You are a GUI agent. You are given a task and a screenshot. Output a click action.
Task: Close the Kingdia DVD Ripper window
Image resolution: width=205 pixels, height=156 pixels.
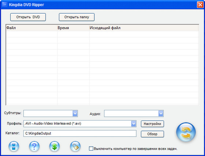tap(200, 5)
